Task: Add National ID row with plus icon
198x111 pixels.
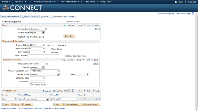Action: tap(95, 99)
